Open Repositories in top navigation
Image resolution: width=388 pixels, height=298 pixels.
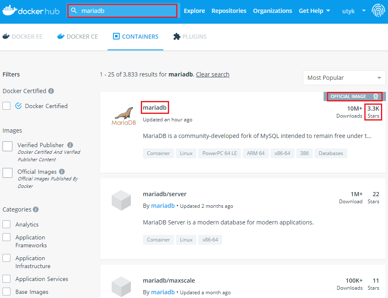[x=229, y=11]
